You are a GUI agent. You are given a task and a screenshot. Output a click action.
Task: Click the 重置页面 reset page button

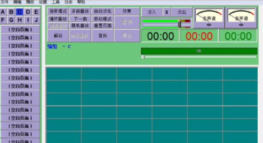(x=103, y=25)
